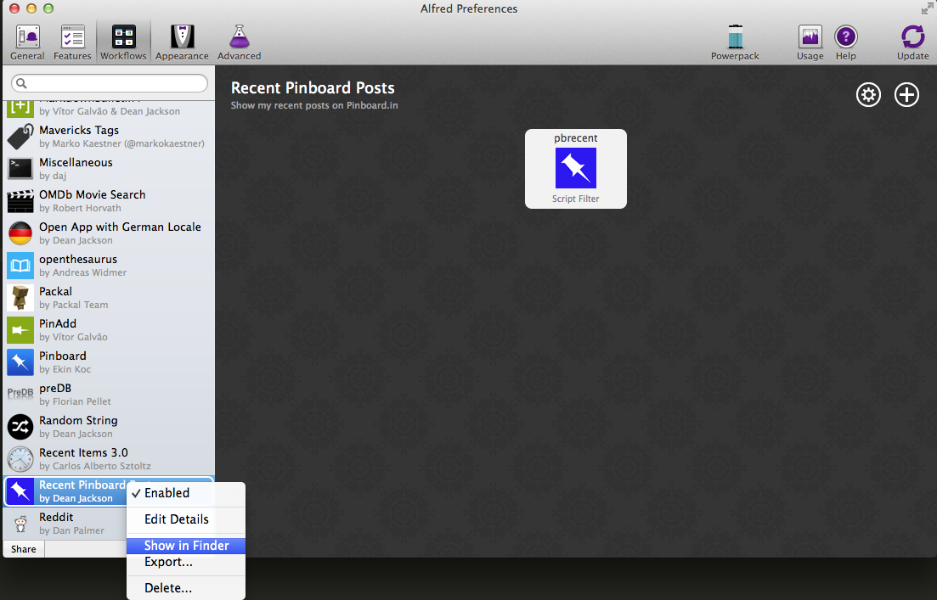The image size is (937, 600).
Task: Select the Recent Items 3.0 clock icon
Action: tap(20, 459)
